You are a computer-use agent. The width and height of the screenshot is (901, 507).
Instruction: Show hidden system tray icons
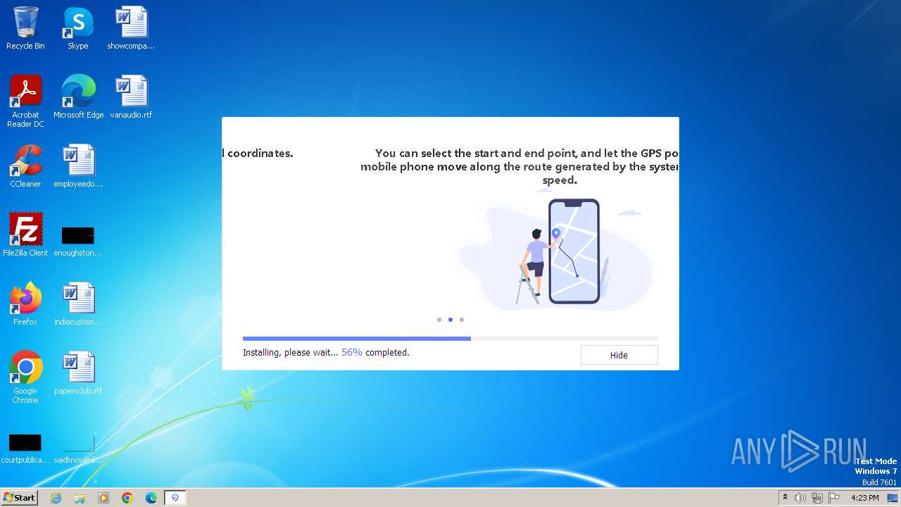[x=785, y=498]
